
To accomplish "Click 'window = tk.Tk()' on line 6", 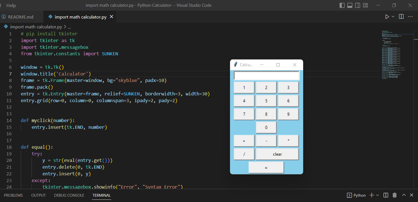I will click(x=42, y=67).
